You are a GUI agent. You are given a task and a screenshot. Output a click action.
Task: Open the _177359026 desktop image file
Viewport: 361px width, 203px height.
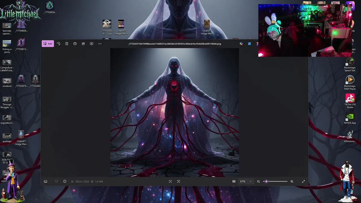[x=21, y=27]
